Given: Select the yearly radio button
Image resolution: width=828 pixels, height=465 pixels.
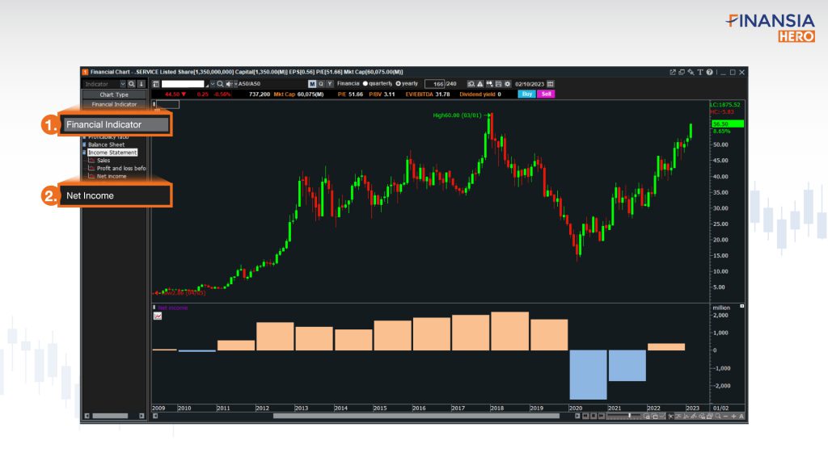Looking at the screenshot, I should (x=398, y=84).
